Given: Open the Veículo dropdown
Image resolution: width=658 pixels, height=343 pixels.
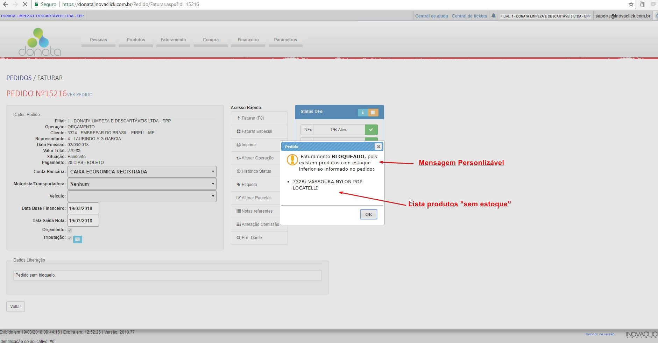Looking at the screenshot, I should pyautogui.click(x=142, y=196).
